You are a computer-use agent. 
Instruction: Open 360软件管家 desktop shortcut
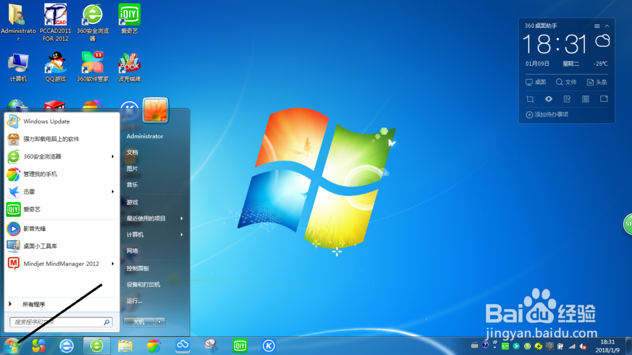[92, 68]
